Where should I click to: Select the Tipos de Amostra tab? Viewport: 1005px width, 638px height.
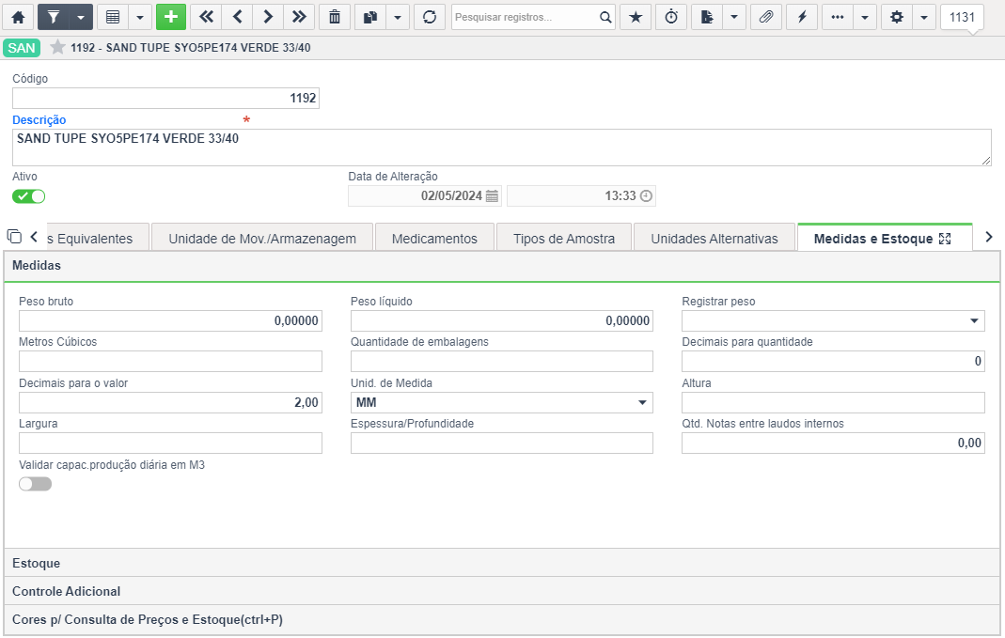pos(564,239)
